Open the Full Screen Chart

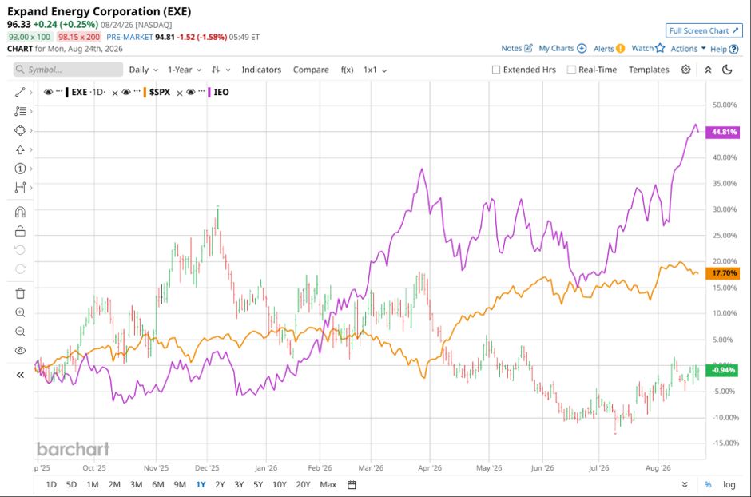pos(704,30)
